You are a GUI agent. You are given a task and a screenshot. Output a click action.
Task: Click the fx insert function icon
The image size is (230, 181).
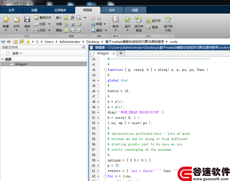[72, 18]
